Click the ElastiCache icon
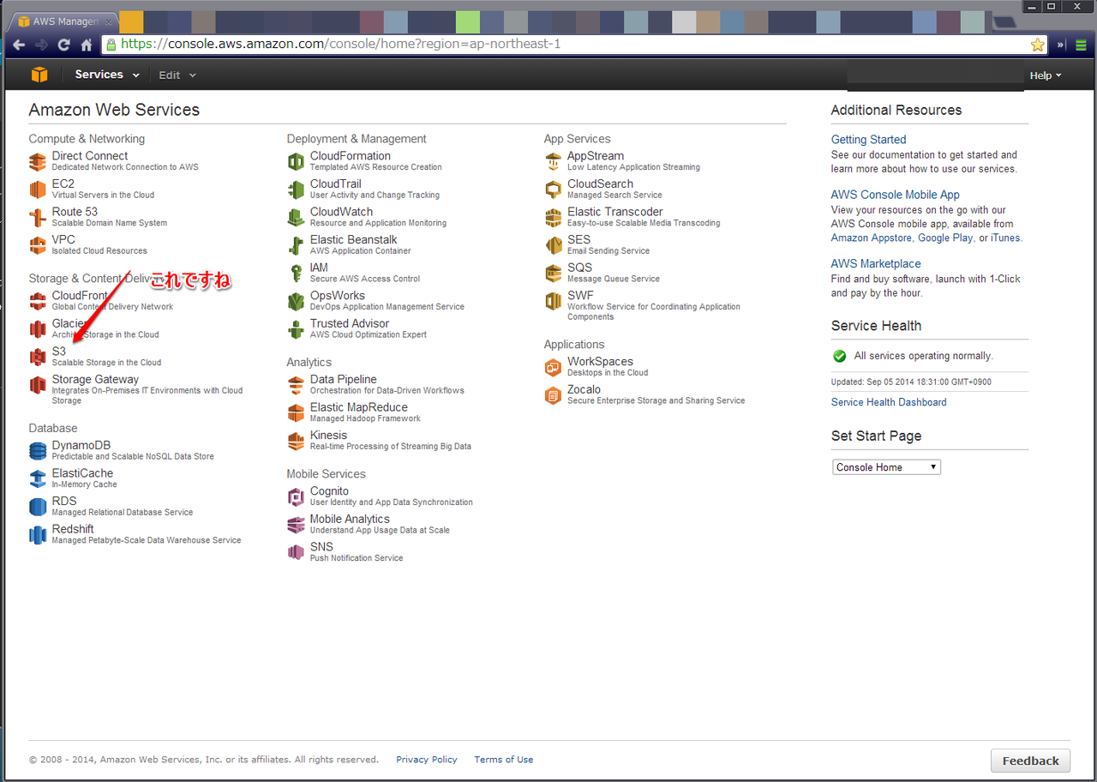The width and height of the screenshot is (1097, 782). coord(38,478)
